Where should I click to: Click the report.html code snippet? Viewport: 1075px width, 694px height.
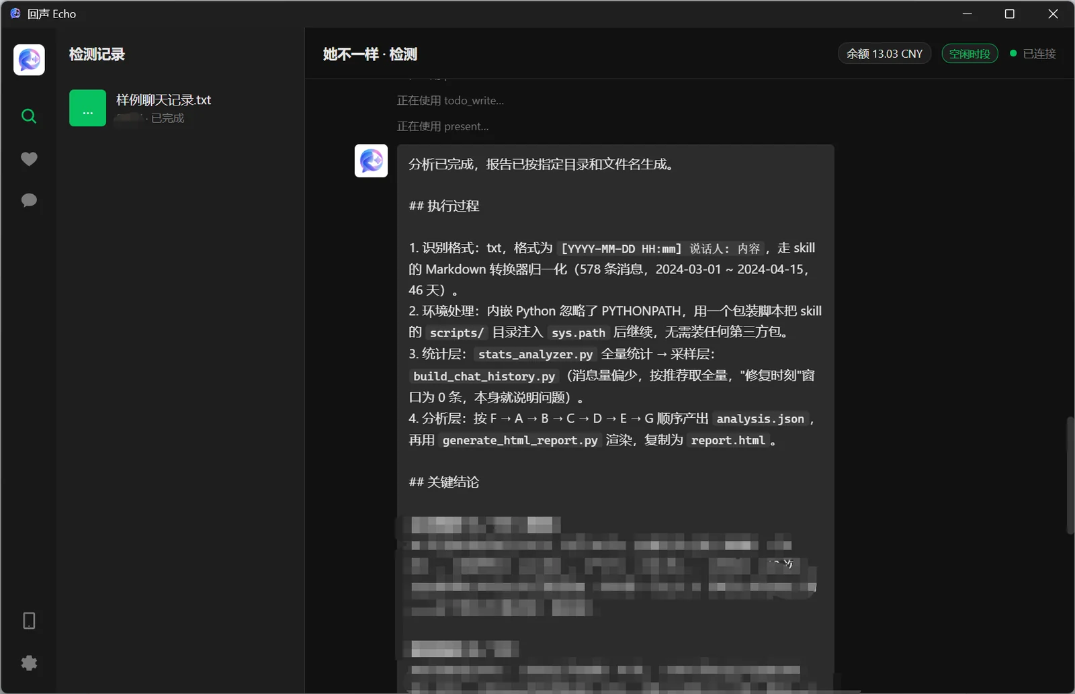[728, 440]
